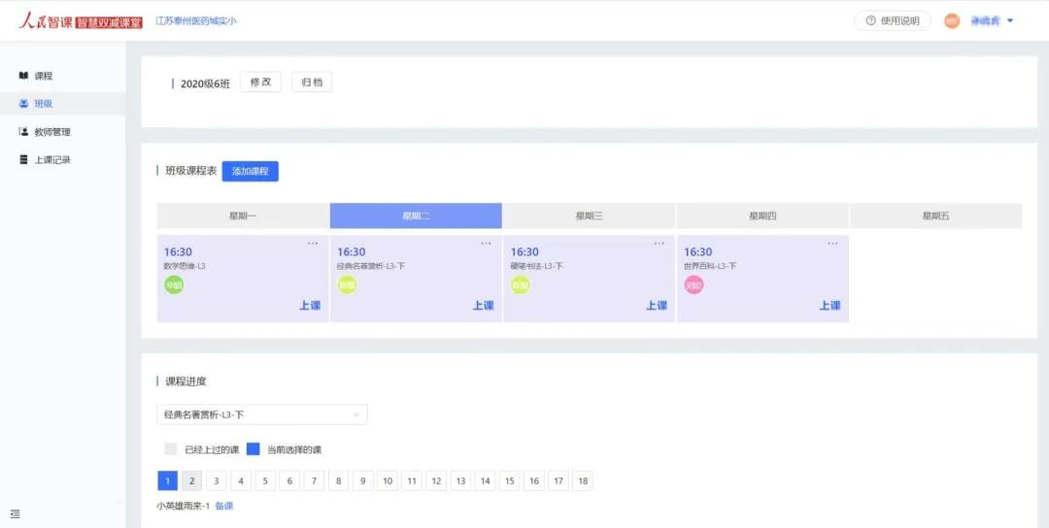The image size is (1049, 528).
Task: Click the 人民智课 logo
Action: pyautogui.click(x=81, y=20)
